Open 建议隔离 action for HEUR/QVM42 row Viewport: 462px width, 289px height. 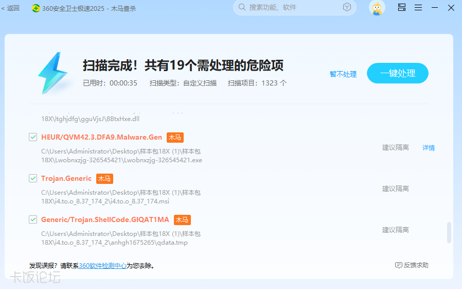(395, 148)
